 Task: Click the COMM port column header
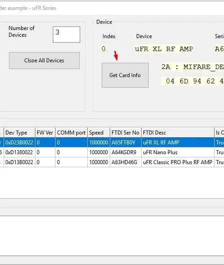point(71,133)
